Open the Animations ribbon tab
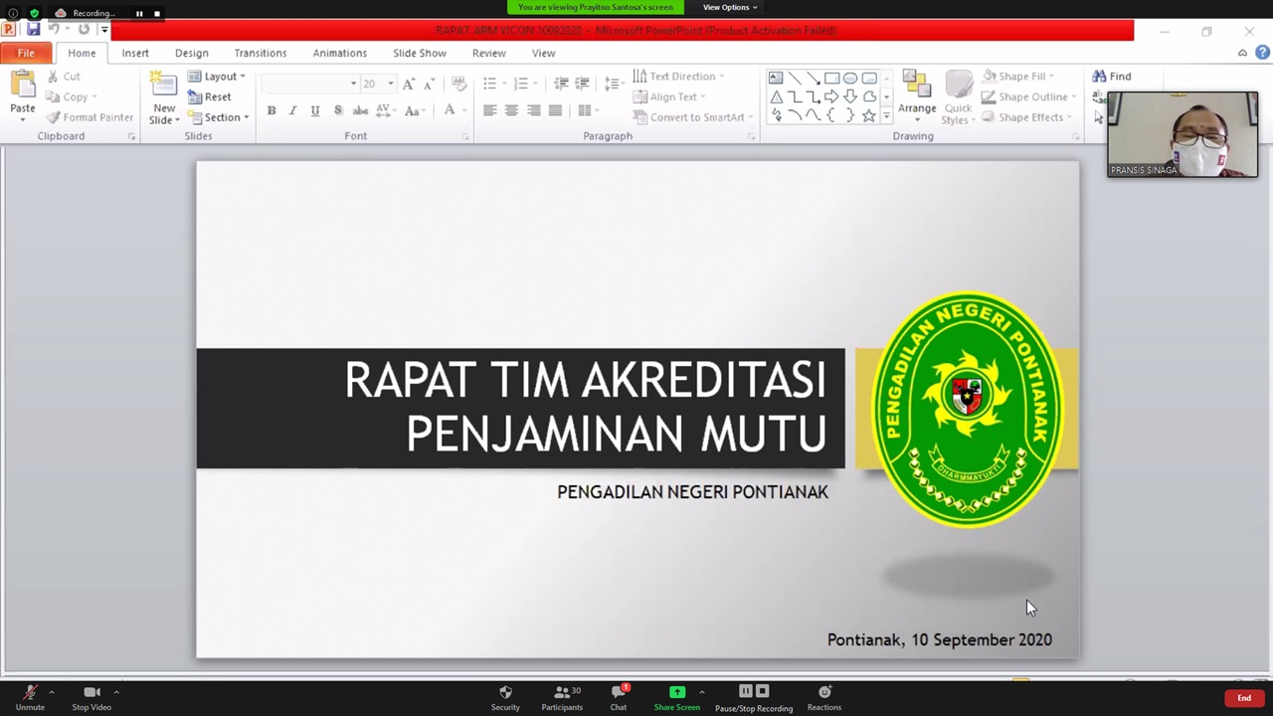The image size is (1273, 716). 339,53
